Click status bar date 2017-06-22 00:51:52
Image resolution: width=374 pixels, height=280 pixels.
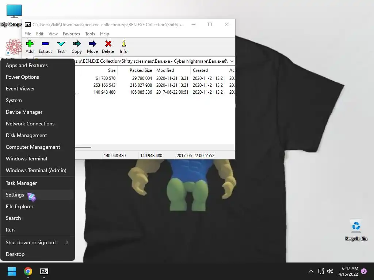[195, 155]
